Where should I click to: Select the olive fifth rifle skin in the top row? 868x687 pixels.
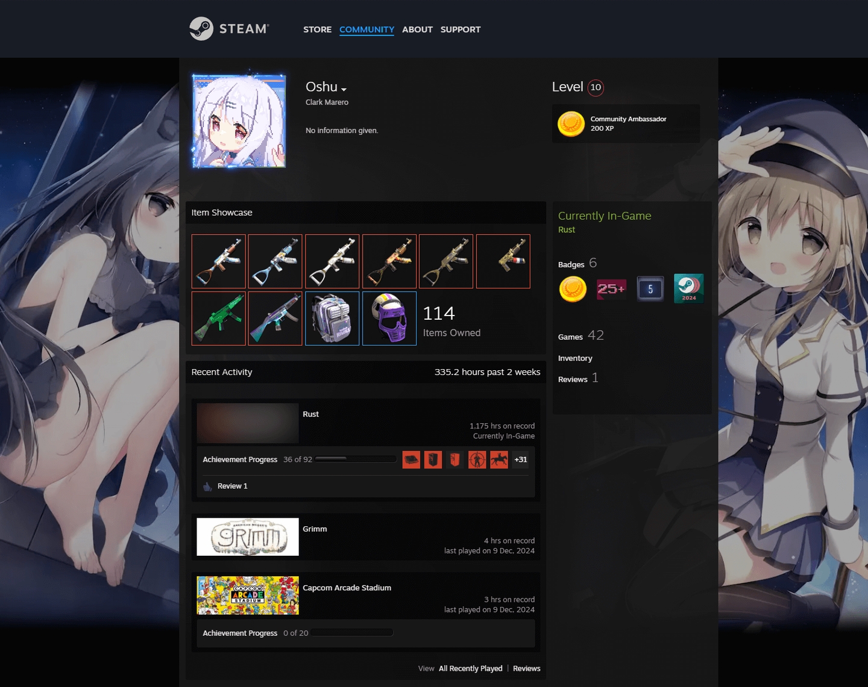[x=446, y=261]
